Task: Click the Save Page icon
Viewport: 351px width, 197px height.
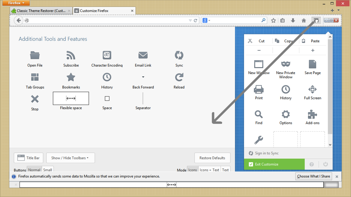Action: (x=312, y=64)
